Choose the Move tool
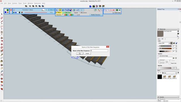 click(2, 44)
